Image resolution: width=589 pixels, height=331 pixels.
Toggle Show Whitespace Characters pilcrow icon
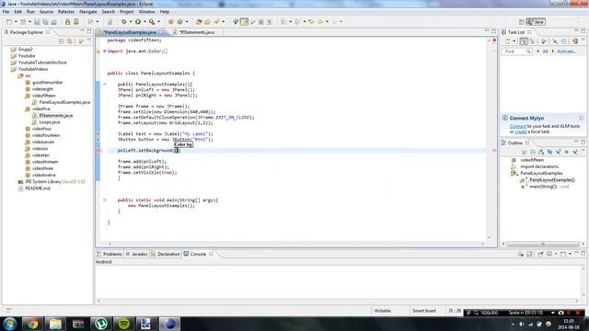270,22
